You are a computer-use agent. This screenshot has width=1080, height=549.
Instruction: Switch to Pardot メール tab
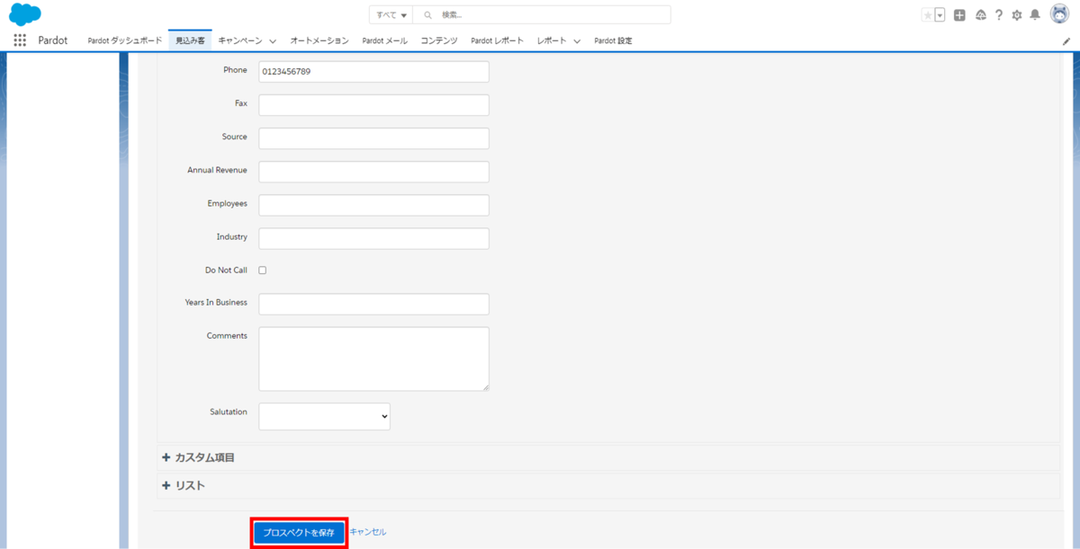coord(385,40)
